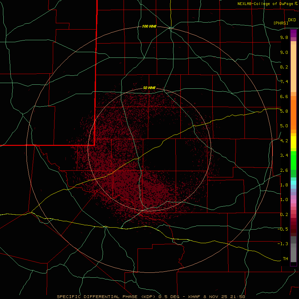The width and height of the screenshot is (299, 299).
Task: Click the -1.3 scale label
Action: (283, 244)
